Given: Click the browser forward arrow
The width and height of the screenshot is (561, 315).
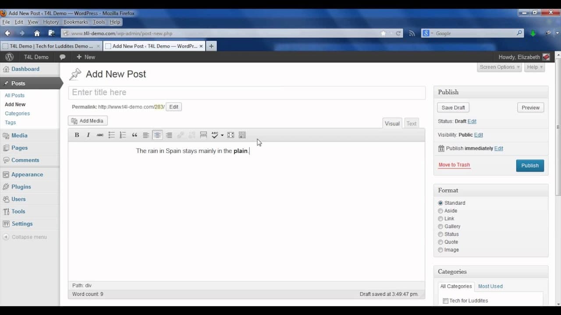Looking at the screenshot, I should 22,33.
